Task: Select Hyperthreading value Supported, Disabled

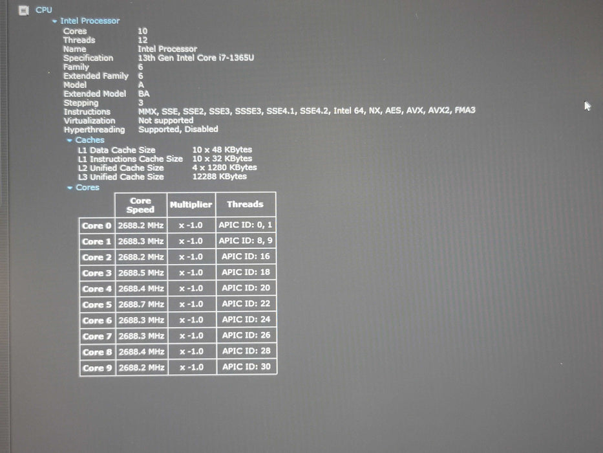Action: tap(178, 129)
